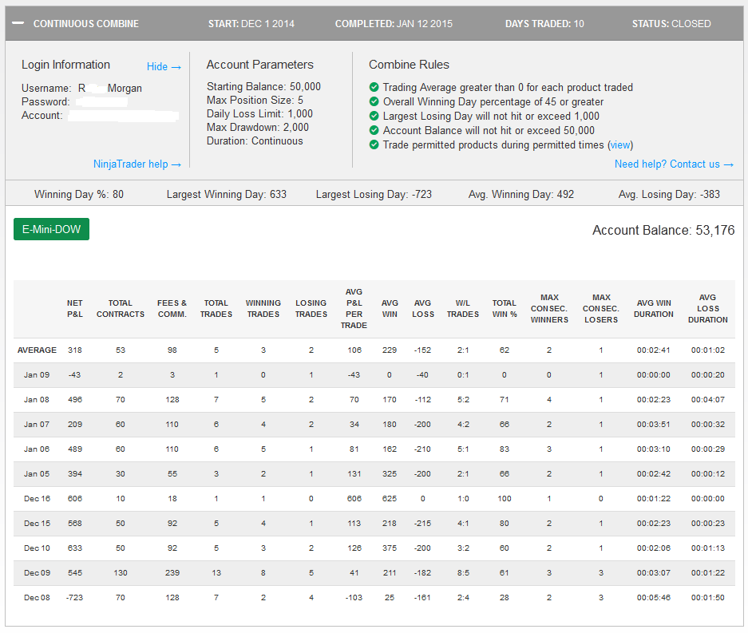This screenshot has height=633, width=748.
Task: Select the Jan 05 row date
Action: 37,474
